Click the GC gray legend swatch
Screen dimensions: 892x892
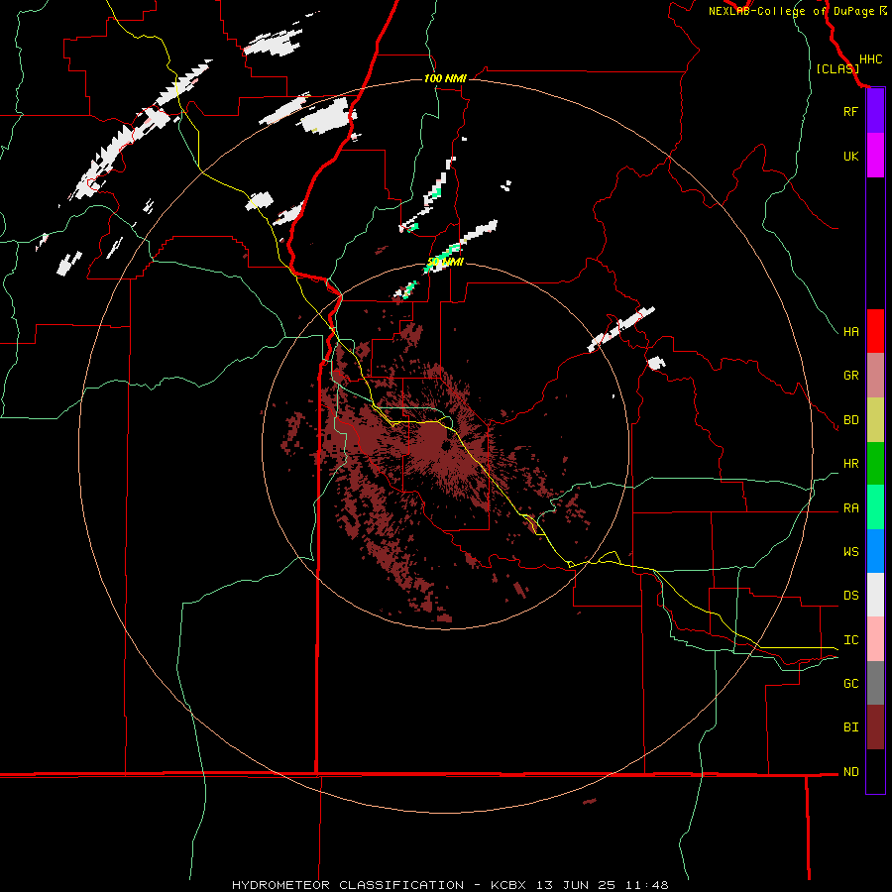875,683
